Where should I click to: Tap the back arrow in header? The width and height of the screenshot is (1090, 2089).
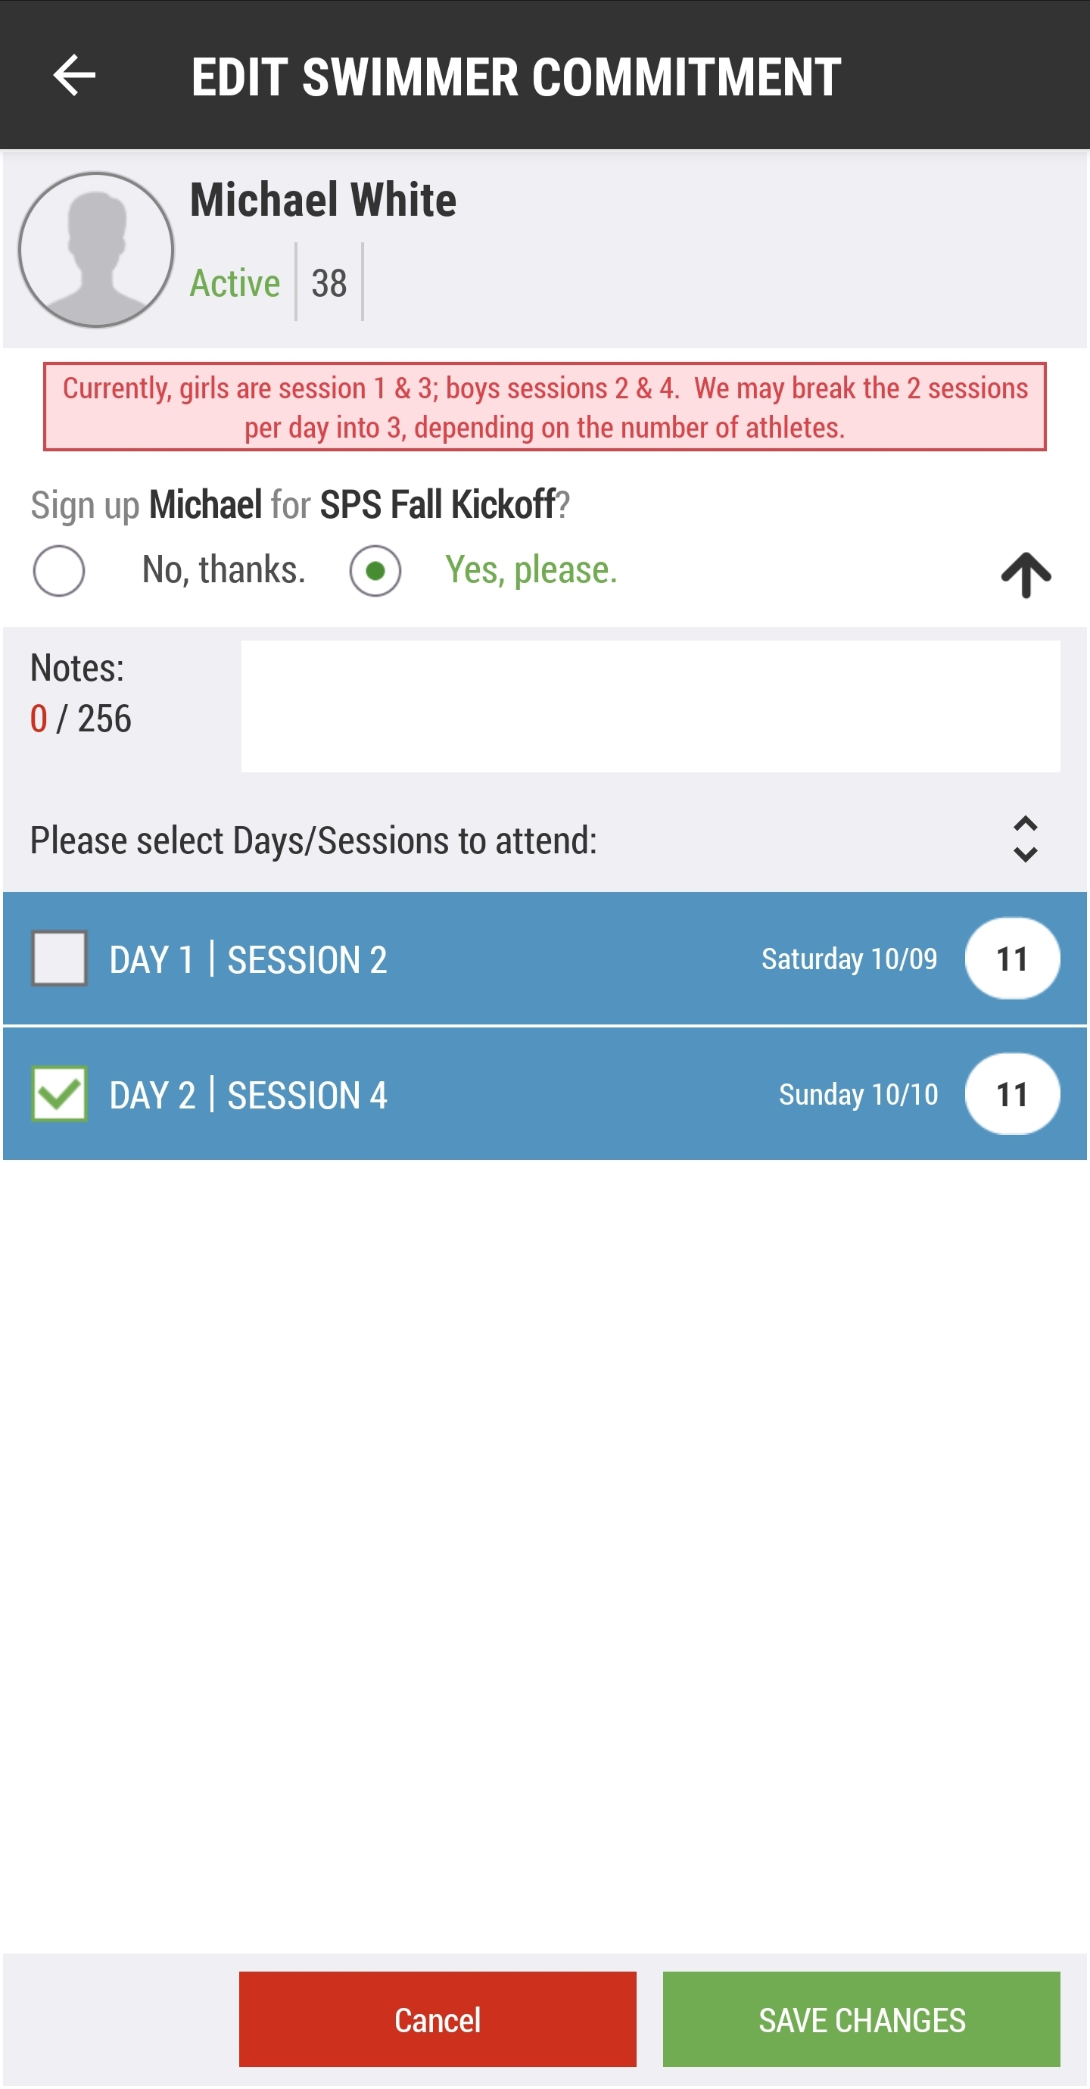click(x=74, y=76)
